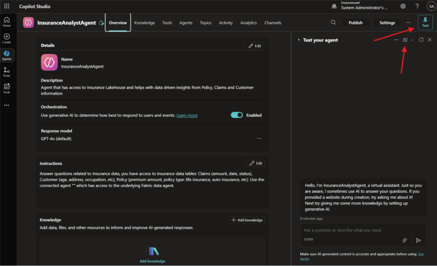Open the SA account avatar
437x266 pixels.
click(x=431, y=6)
